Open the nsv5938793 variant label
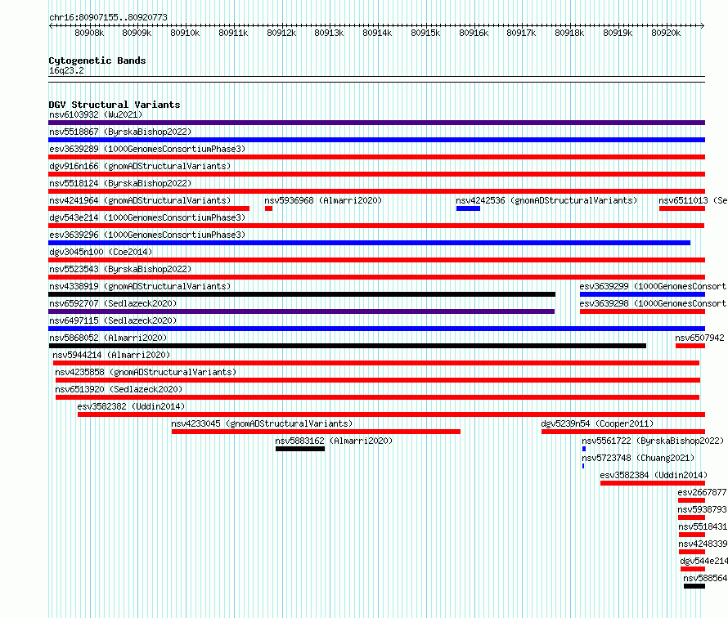This screenshot has height=618, width=728. 702,509
